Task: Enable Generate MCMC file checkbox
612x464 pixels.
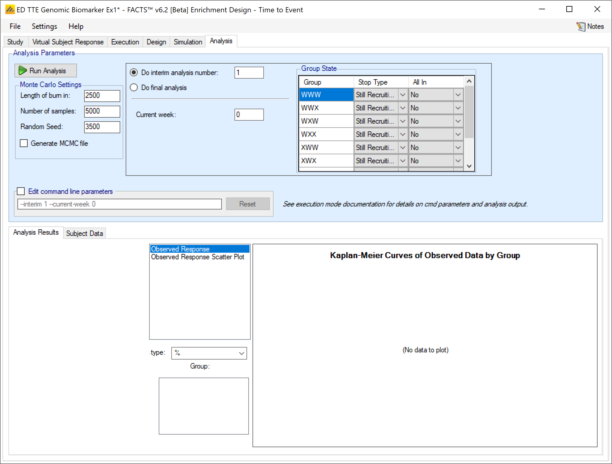Action: (24, 143)
